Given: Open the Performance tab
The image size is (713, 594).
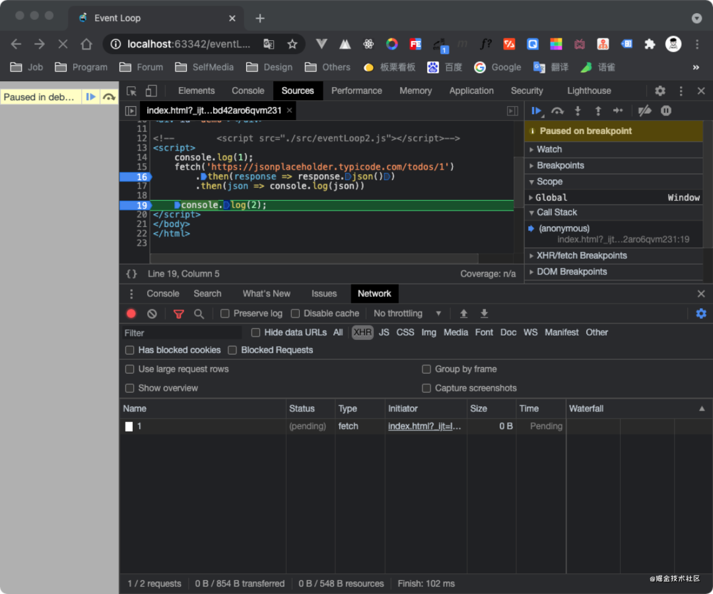Looking at the screenshot, I should [x=356, y=91].
